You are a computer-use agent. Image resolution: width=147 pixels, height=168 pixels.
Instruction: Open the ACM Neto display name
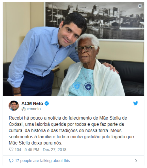point(32,103)
